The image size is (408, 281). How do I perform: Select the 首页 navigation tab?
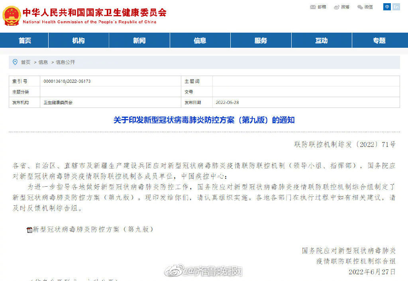tap(24, 40)
